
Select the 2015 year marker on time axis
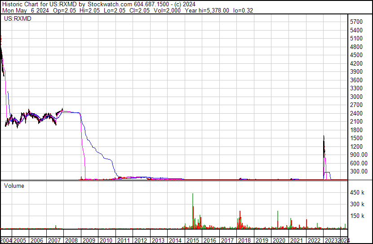coord(192,240)
